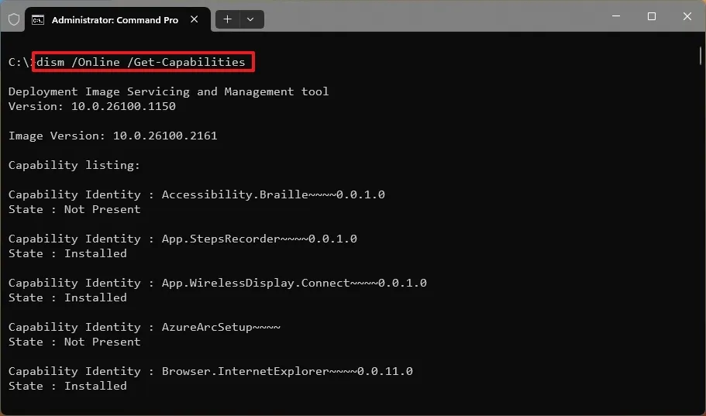Click the dism /Online /Get-Capabilities command text
Image resolution: width=706 pixels, height=416 pixels.
[141, 62]
